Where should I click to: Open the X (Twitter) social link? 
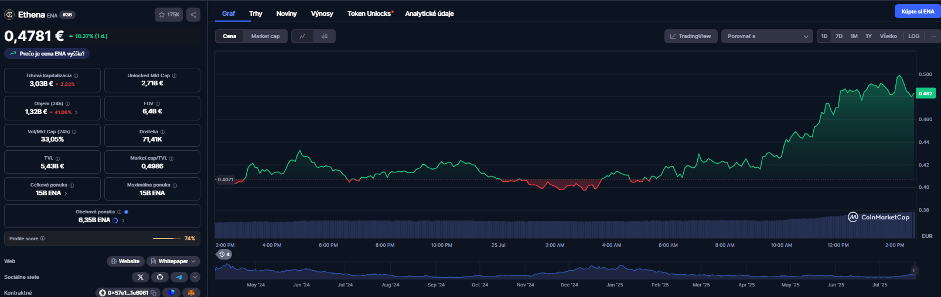[x=140, y=277]
